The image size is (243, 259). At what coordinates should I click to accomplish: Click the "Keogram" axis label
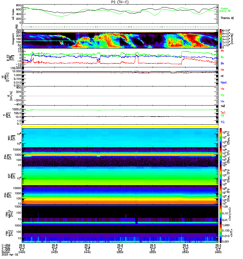coord(13,39)
